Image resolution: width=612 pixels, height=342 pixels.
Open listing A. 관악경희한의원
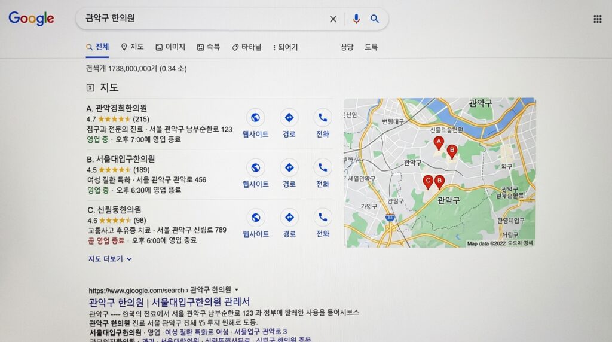point(117,108)
